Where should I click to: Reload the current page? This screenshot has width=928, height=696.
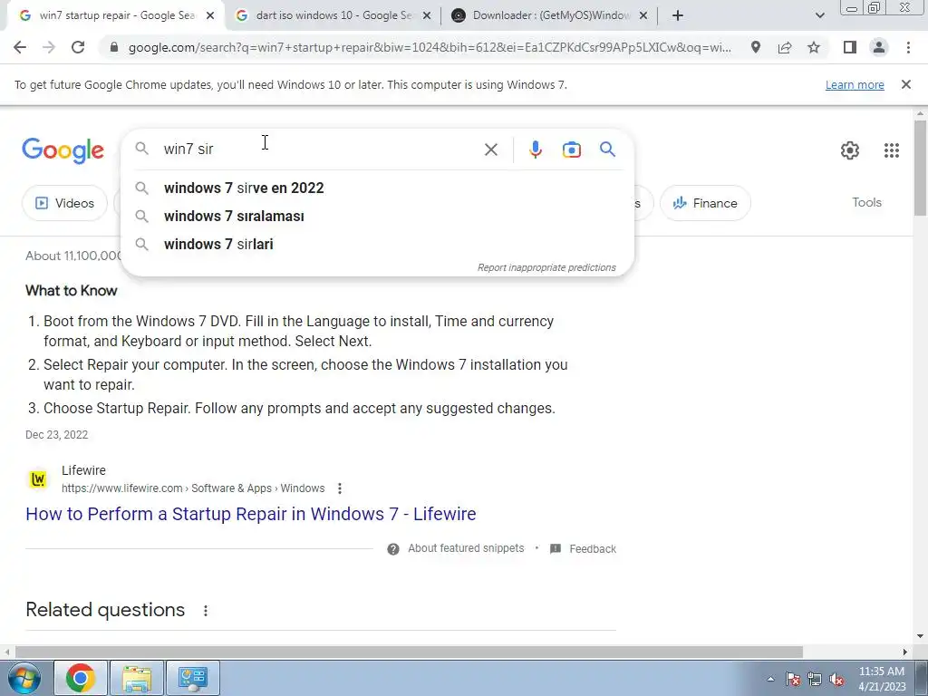pos(78,47)
